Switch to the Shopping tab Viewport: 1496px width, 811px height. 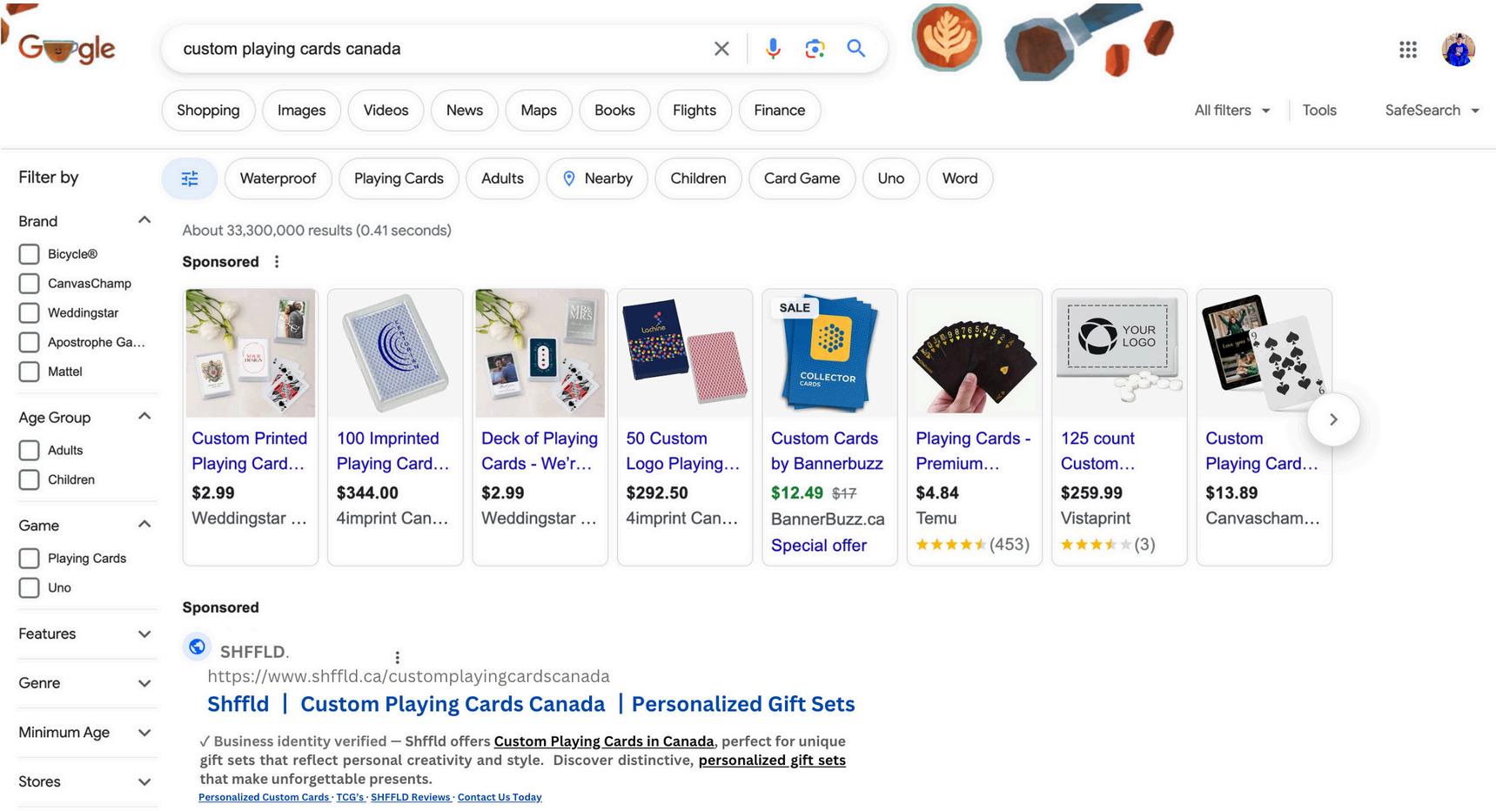tap(208, 111)
